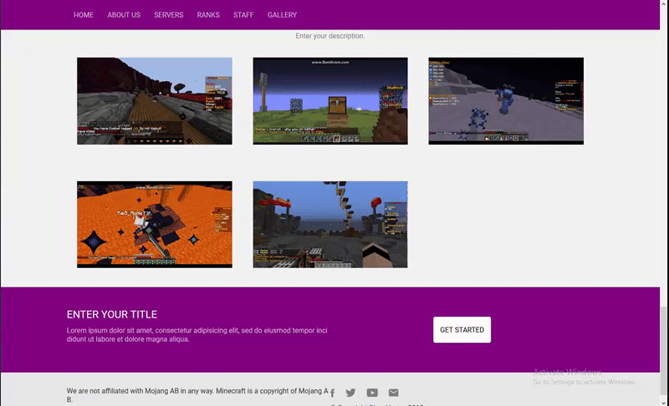Image resolution: width=669 pixels, height=406 pixels.
Task: Click the email envelope icon in footer
Action: 393,393
